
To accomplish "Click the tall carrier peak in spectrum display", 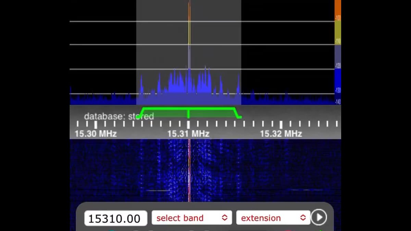I will point(189,34).
